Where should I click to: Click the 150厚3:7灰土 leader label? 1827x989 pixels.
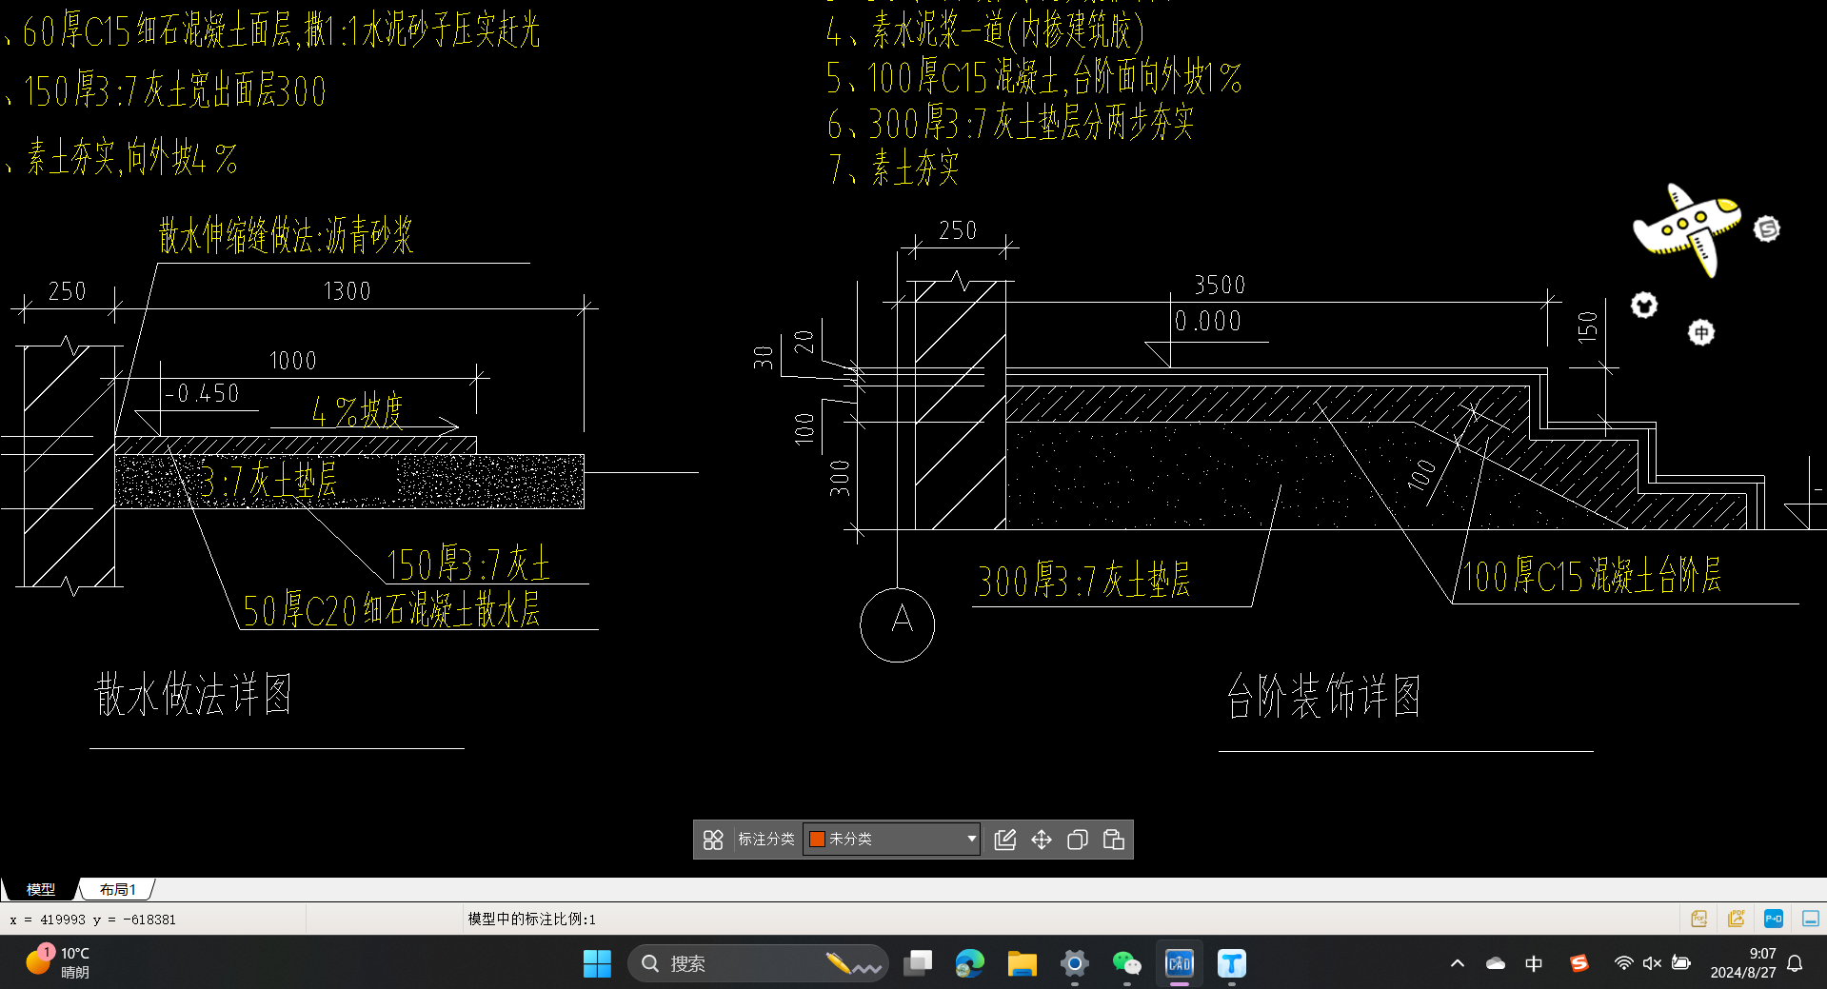468,564
